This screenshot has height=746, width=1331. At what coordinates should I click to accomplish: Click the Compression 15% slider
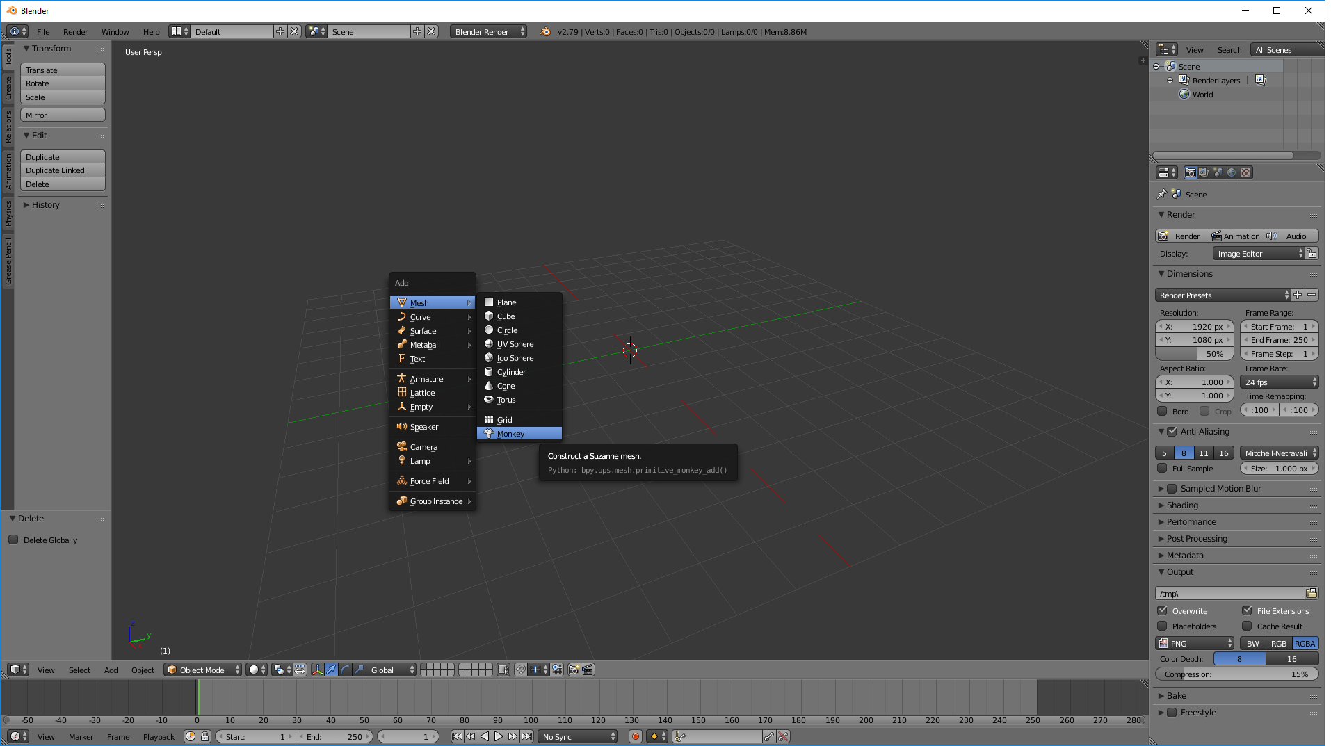[x=1237, y=674]
